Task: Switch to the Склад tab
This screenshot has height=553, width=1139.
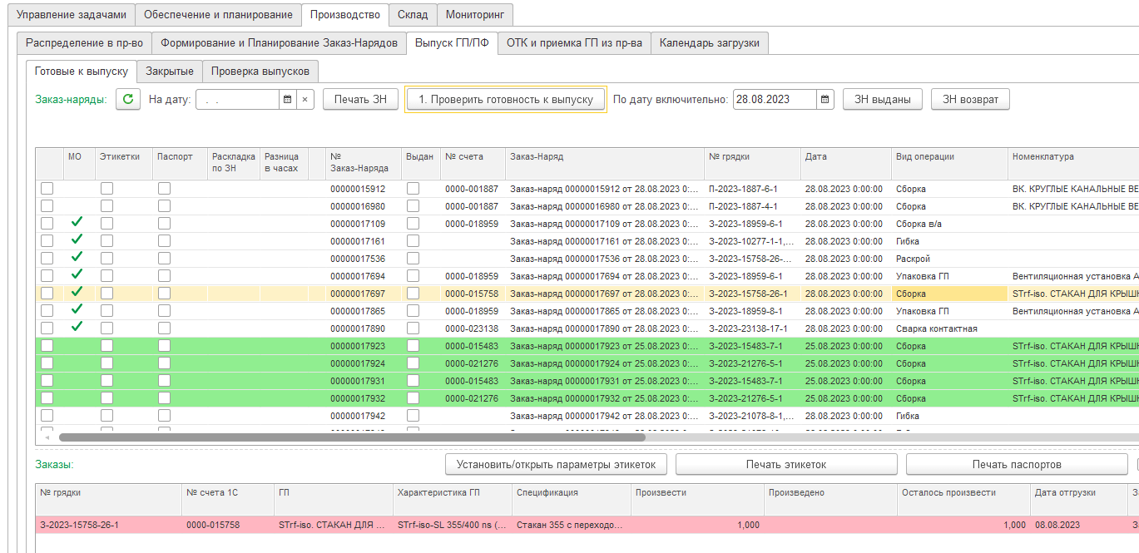Action: [x=412, y=14]
